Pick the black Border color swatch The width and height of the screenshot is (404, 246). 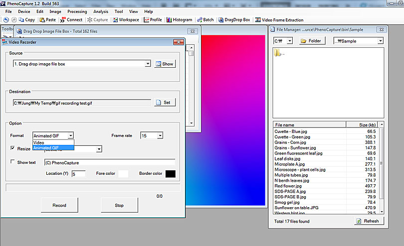click(x=170, y=174)
